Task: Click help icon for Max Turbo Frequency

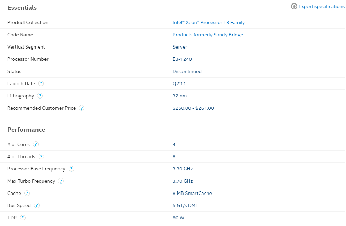Action: (x=61, y=181)
